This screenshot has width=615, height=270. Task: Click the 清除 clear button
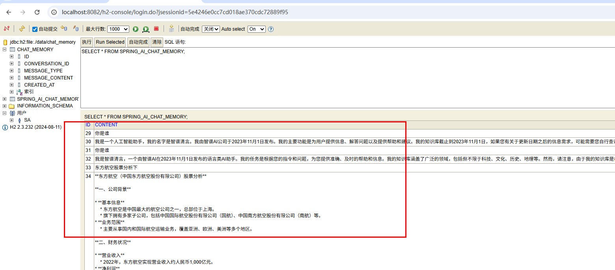[x=157, y=42]
